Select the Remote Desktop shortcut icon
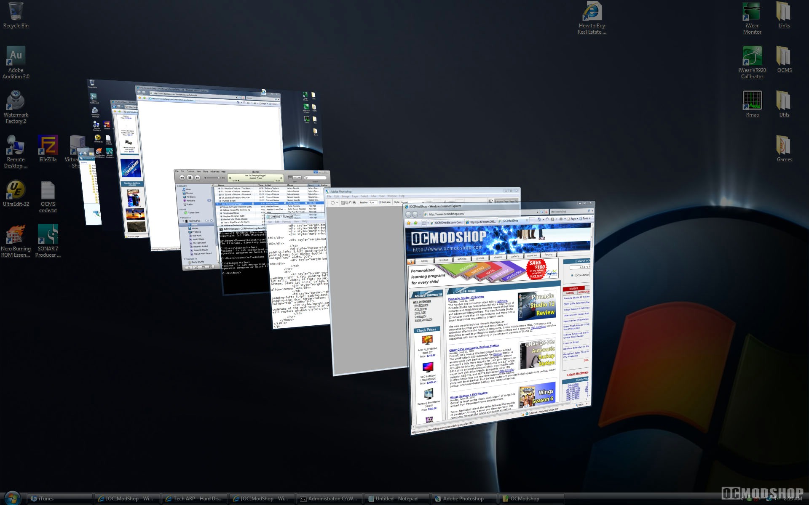This screenshot has width=809, height=505. [16, 151]
